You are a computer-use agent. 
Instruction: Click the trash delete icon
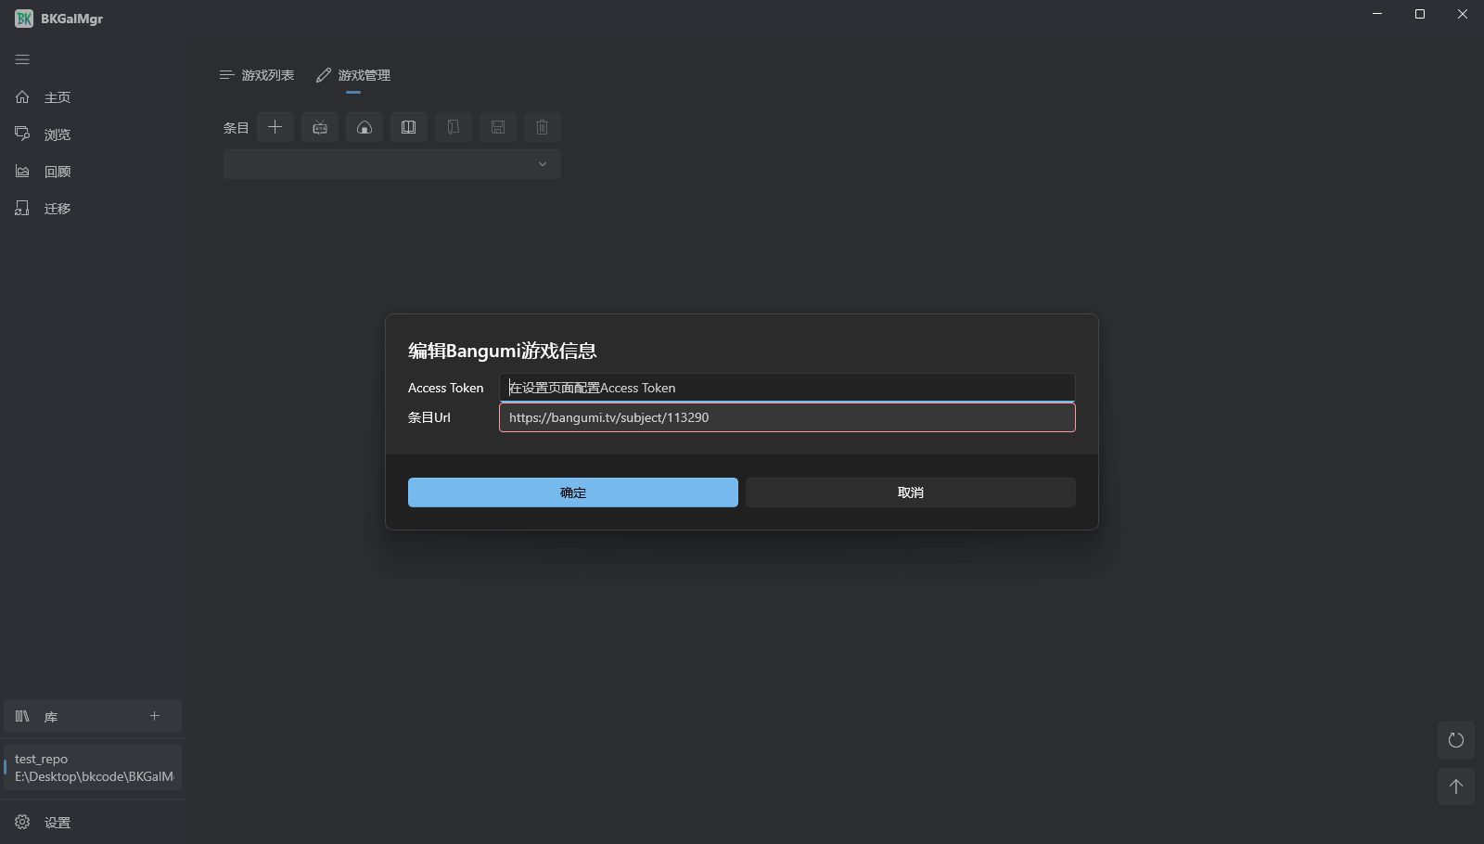(543, 127)
